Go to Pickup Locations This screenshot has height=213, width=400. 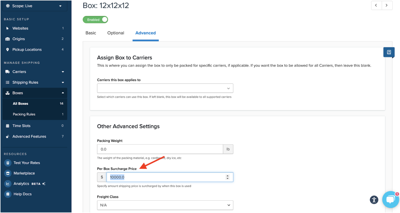click(x=27, y=50)
